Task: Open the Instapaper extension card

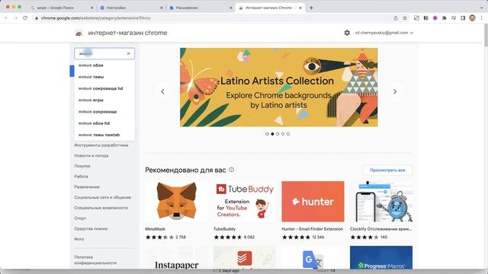Action: tap(176, 257)
